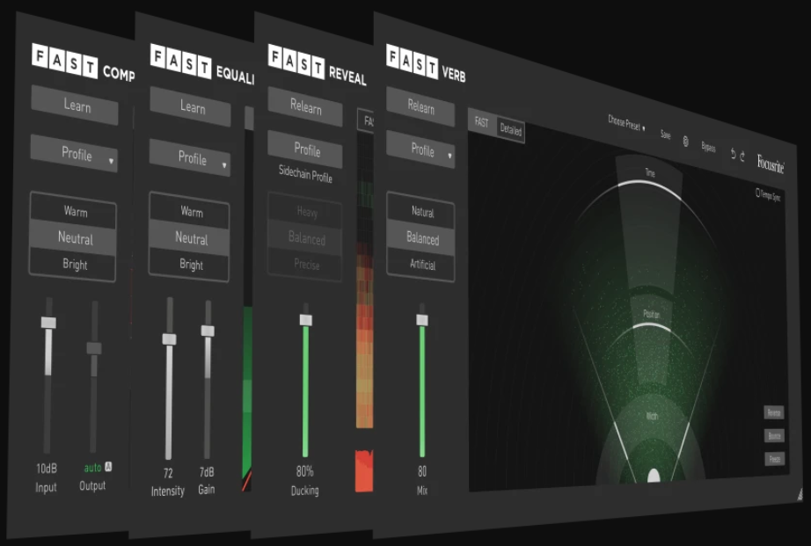This screenshot has width=811, height=546.
Task: Click the Sidechain Profile label in Reveal
Action: (x=305, y=174)
